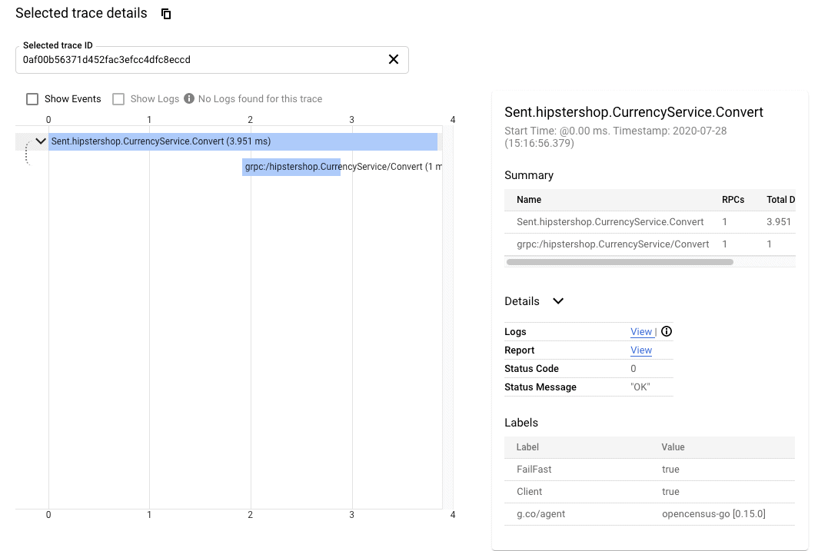Click the Selected trace ID input field
The width and height of the screenshot is (818, 551).
click(200, 59)
